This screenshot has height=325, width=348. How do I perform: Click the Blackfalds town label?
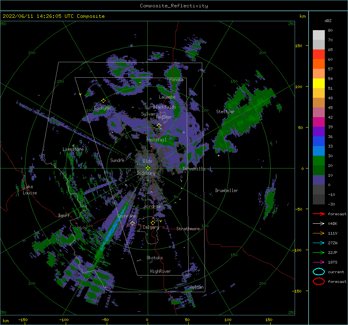coord(164,107)
